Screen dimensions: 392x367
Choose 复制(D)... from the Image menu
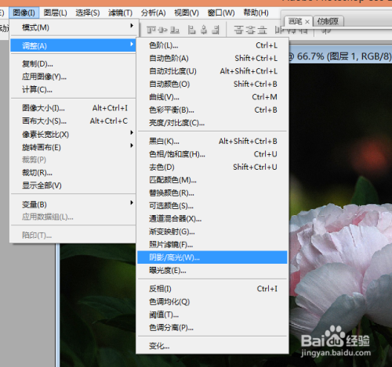[73, 63]
